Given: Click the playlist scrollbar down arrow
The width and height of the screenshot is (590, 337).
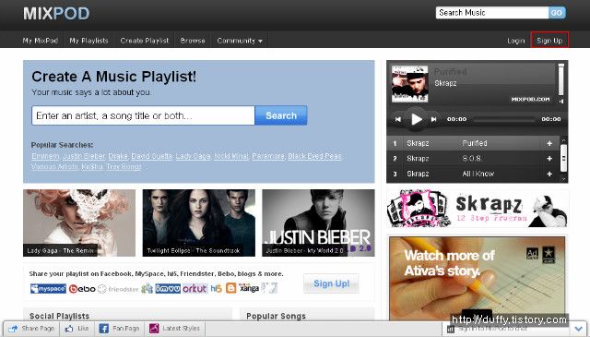Looking at the screenshot, I should click(563, 179).
